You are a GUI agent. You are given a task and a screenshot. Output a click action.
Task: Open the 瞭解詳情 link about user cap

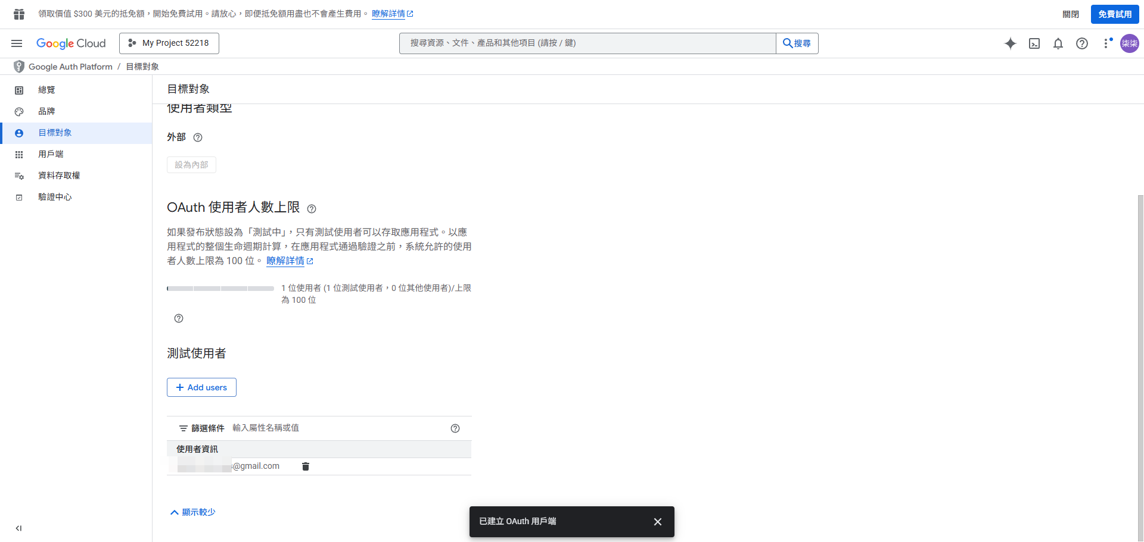(287, 261)
